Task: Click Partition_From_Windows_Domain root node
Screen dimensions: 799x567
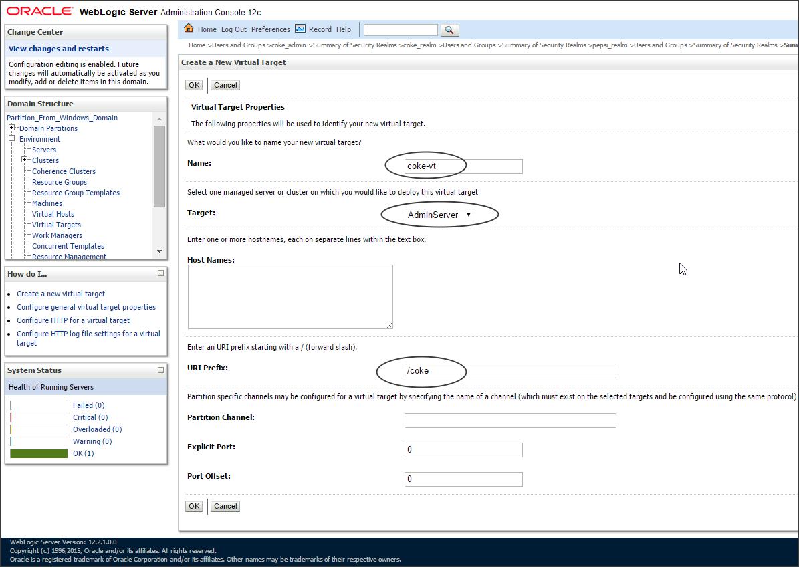Action: (62, 118)
